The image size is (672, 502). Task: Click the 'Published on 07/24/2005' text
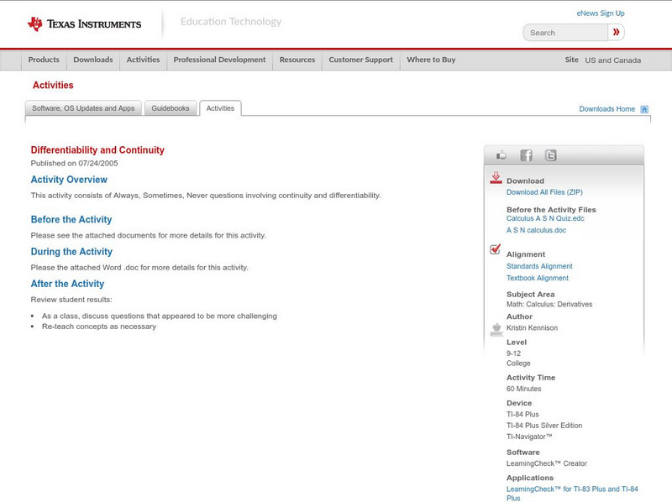pos(74,164)
